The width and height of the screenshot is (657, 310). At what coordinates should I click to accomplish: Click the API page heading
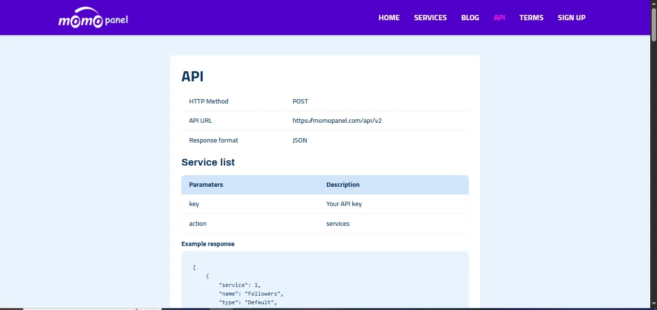[193, 77]
